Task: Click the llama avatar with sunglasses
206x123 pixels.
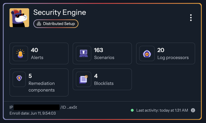Action: click(19, 18)
